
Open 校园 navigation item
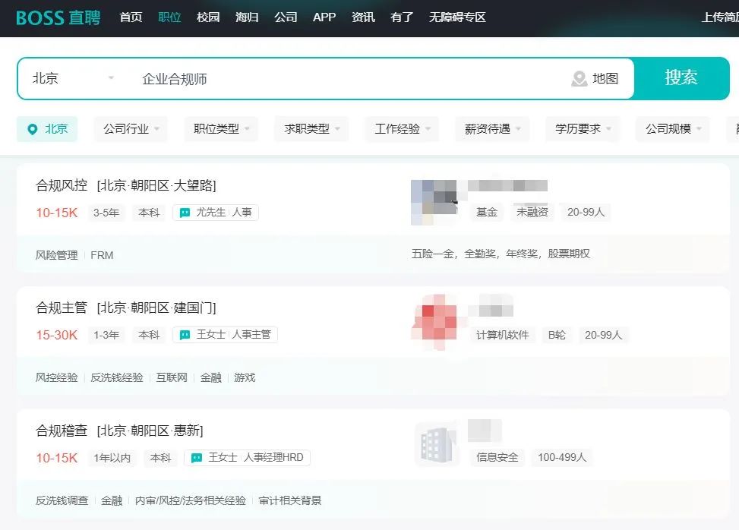click(x=208, y=17)
